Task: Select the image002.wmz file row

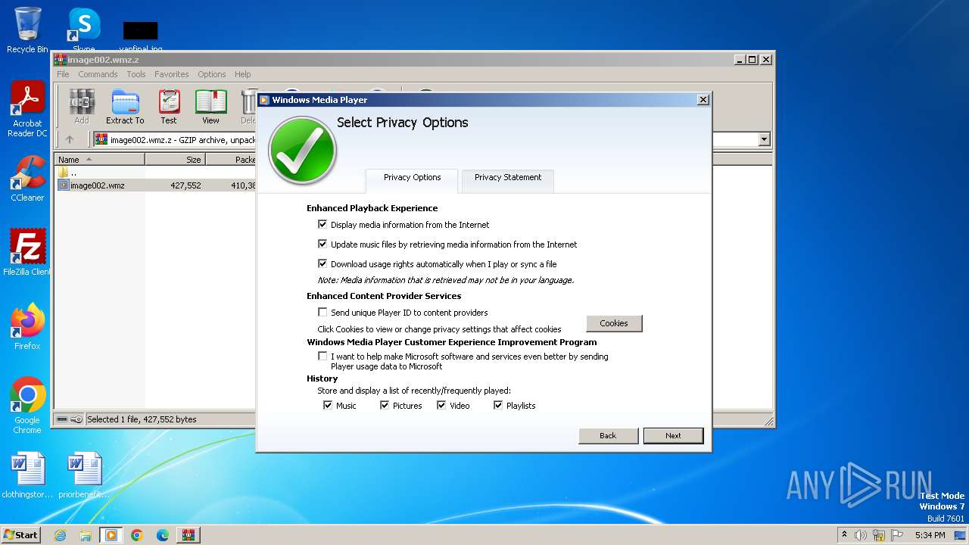Action: tap(156, 185)
